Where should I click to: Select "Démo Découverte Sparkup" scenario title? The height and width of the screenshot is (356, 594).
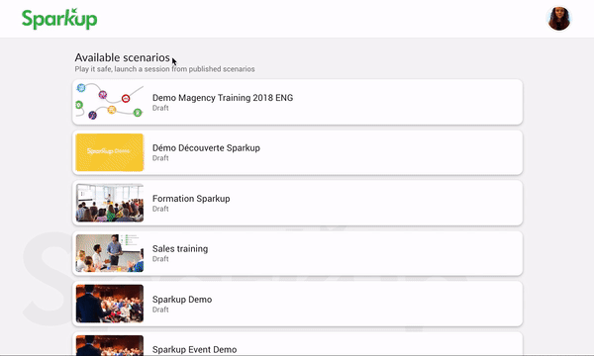coord(206,148)
